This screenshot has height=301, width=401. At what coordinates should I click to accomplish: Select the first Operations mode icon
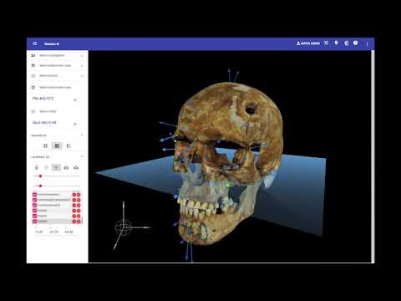[x=45, y=145]
